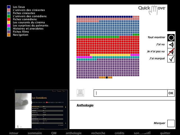
Task: Click the 'J'ai marqué' checkmark icon
Action: (x=171, y=59)
